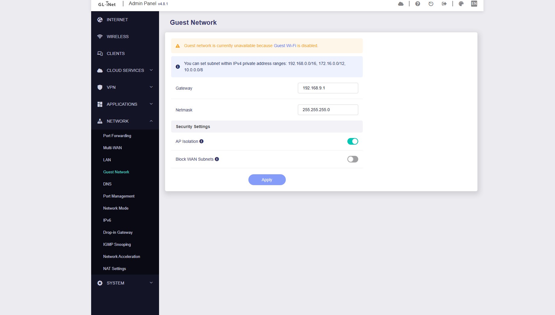Collapse the Network menu section
Screen dimensions: 555x315
(x=125, y=121)
